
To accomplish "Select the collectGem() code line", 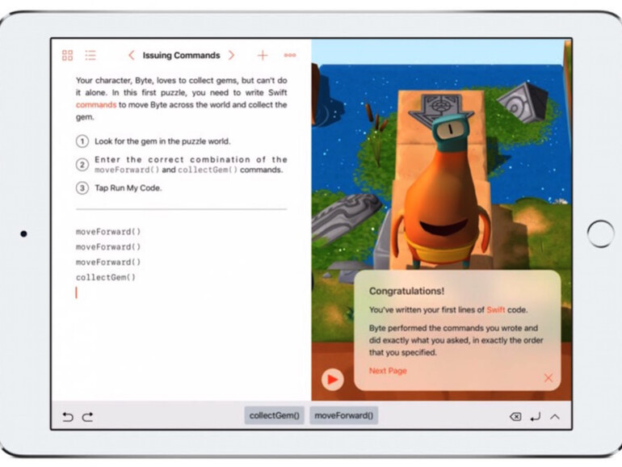I will (106, 277).
